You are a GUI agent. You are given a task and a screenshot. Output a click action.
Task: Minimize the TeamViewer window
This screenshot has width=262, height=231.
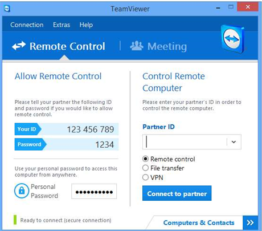click(x=218, y=8)
